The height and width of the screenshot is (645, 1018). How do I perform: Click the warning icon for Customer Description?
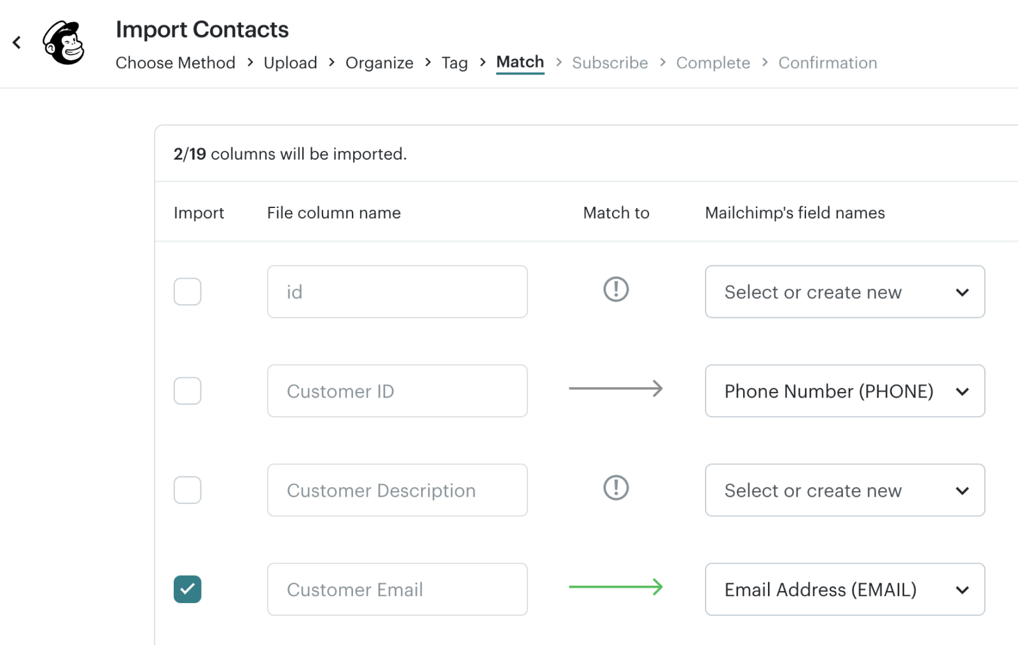coord(616,488)
